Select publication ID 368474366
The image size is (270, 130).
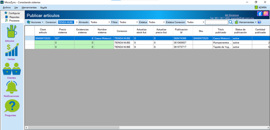183,38
